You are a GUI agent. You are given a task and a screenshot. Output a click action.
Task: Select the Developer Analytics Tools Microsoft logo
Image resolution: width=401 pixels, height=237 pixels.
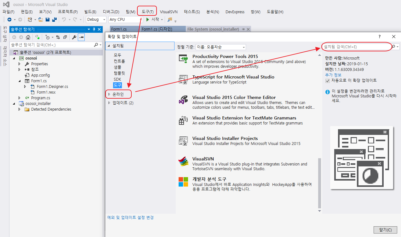pyautogui.click(x=183, y=182)
